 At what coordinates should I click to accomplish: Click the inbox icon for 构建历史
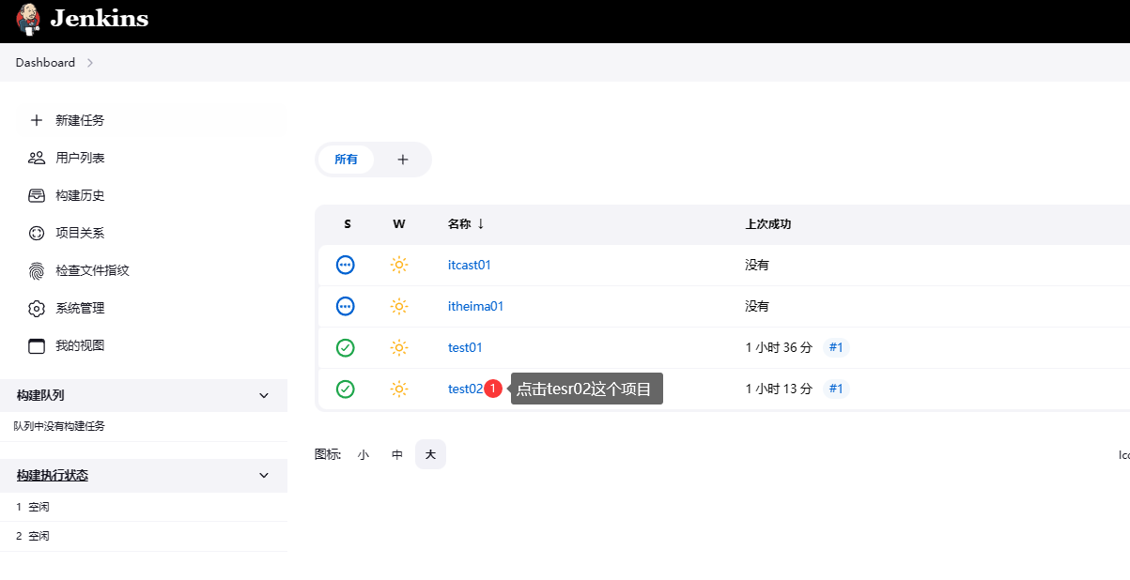[x=37, y=195]
